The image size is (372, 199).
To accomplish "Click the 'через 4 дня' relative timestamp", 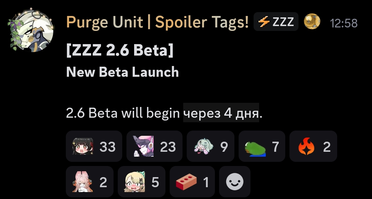I will tap(221, 113).
